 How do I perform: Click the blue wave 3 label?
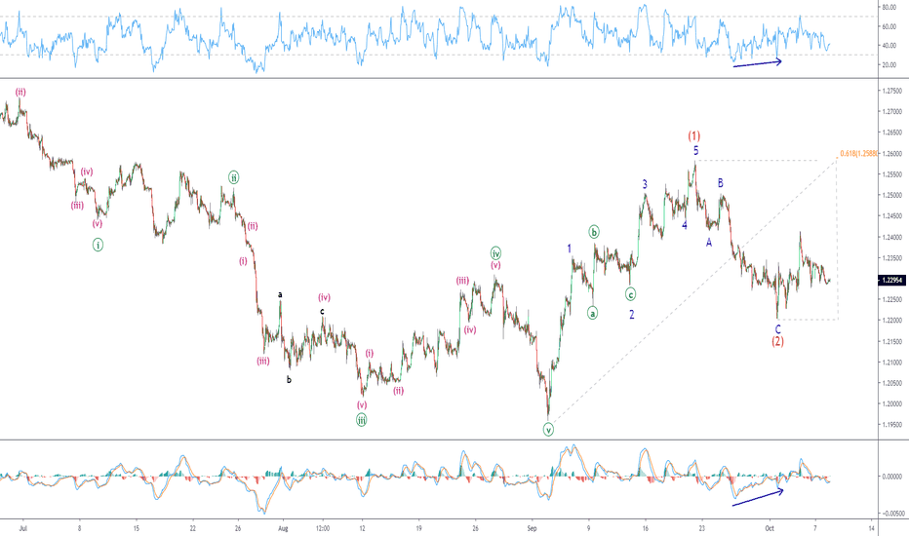[x=645, y=184]
